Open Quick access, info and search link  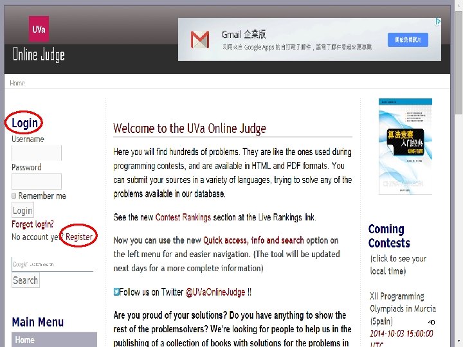[x=253, y=240]
